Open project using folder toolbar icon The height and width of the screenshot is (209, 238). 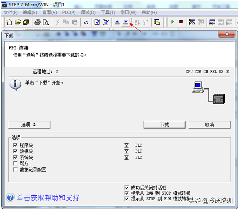(18, 22)
